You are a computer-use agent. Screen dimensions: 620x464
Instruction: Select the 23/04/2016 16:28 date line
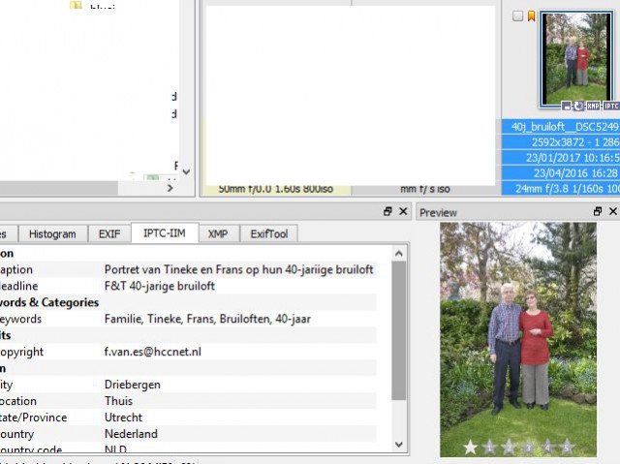coord(575,173)
